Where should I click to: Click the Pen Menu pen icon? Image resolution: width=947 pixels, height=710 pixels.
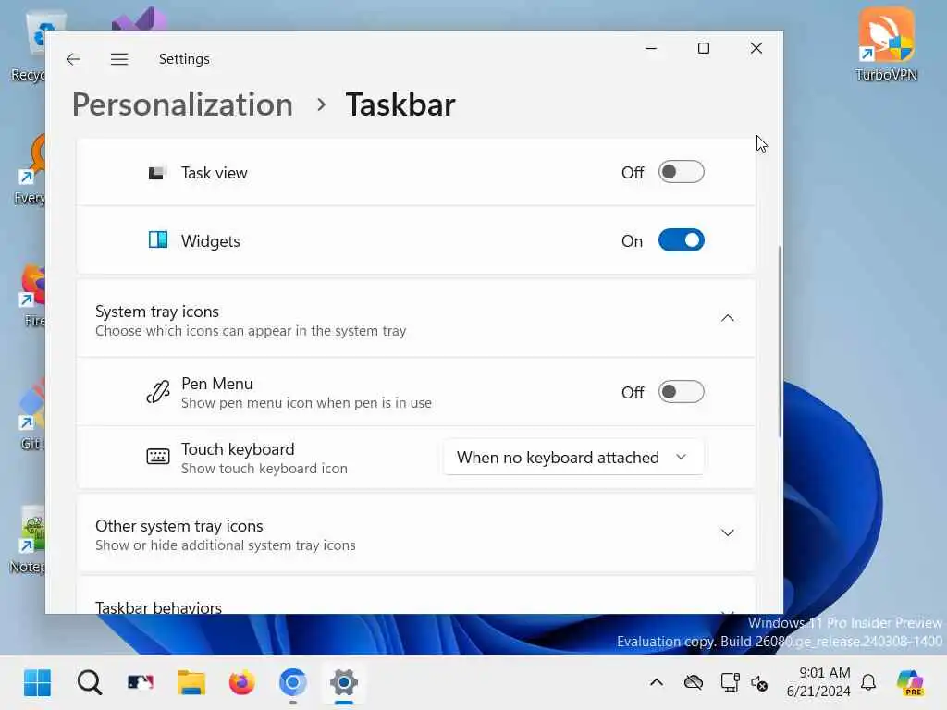(x=157, y=392)
